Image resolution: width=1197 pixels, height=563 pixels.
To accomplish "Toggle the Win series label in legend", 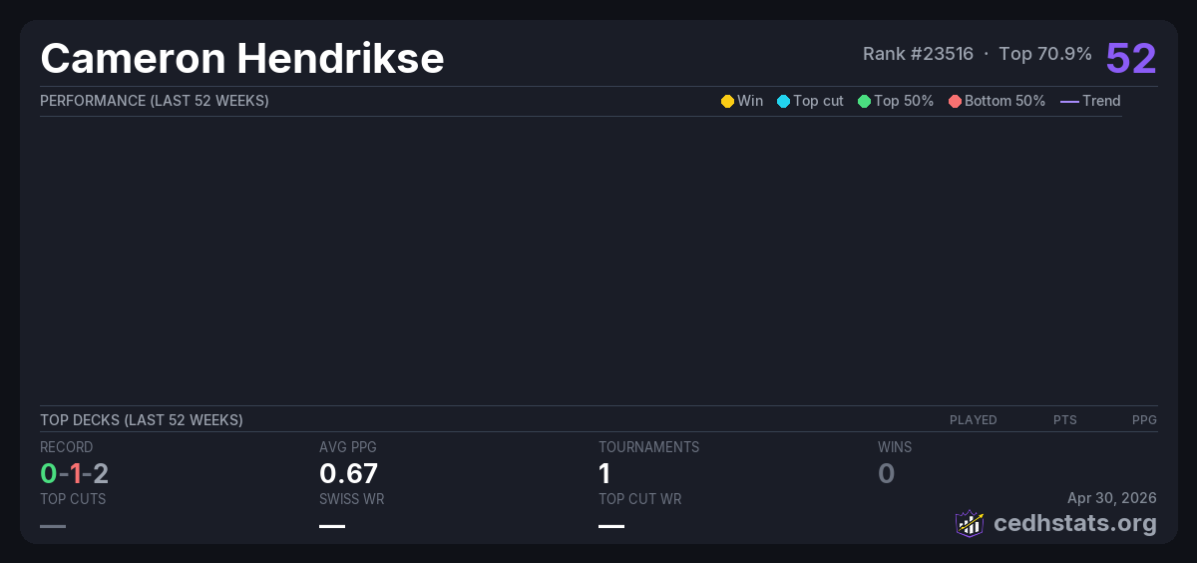I will coord(750,101).
